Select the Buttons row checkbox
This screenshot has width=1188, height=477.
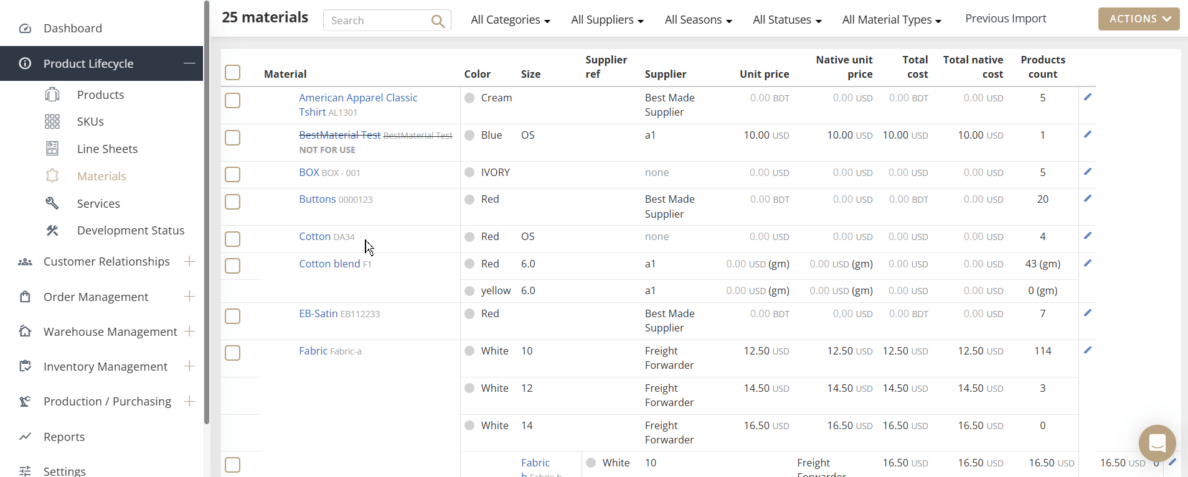pyautogui.click(x=233, y=201)
